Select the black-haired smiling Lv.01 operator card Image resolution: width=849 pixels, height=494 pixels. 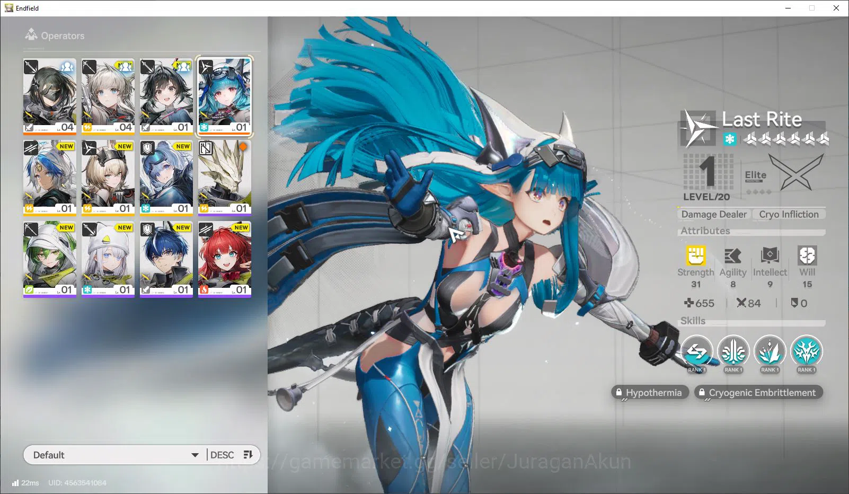pos(166,96)
